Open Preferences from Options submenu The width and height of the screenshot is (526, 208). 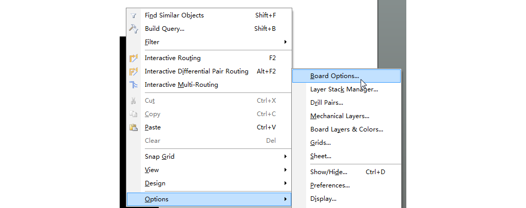[x=330, y=185]
